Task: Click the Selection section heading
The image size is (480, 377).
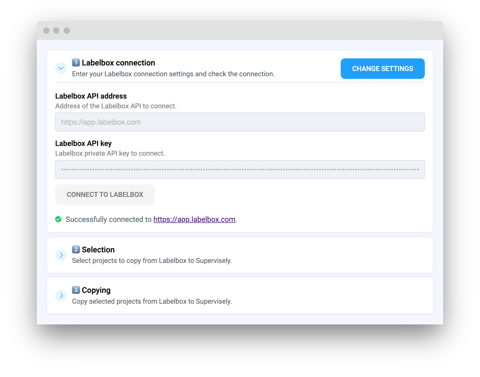Action: (98, 249)
